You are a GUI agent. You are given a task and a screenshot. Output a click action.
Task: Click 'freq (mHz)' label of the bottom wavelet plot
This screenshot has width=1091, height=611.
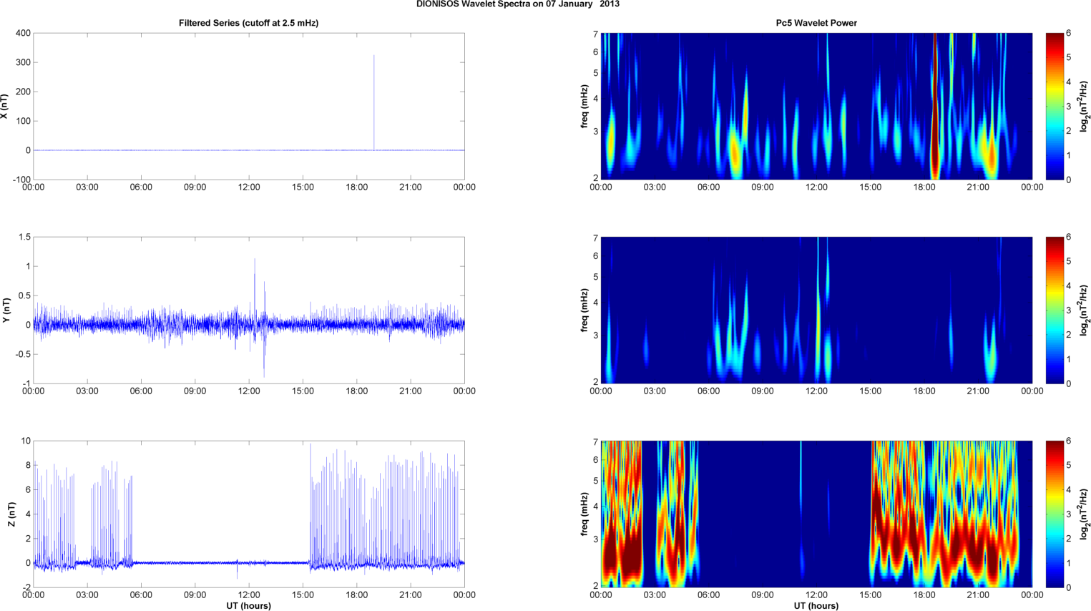(585, 514)
